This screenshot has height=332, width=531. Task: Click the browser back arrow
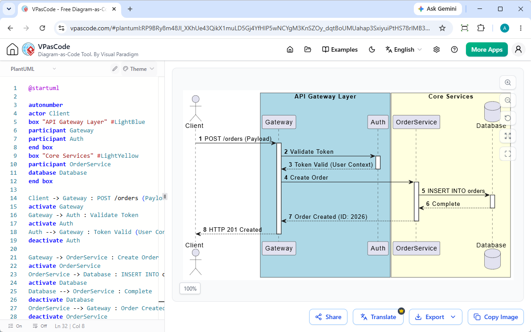[x=11, y=28]
